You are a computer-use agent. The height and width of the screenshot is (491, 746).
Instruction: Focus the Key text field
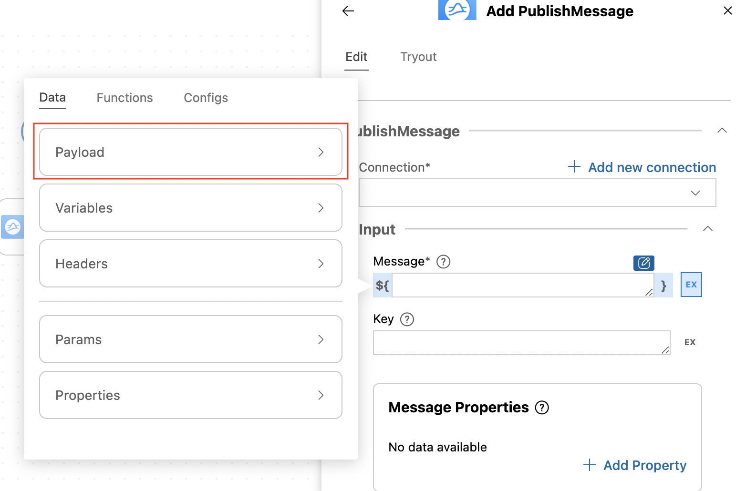coord(522,343)
